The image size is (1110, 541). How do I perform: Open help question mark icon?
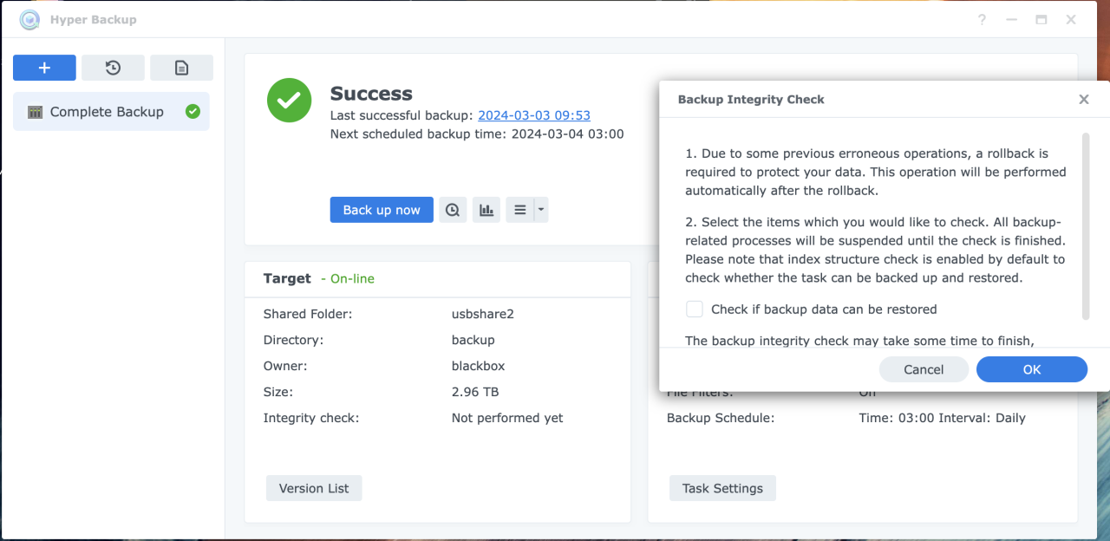(x=982, y=20)
